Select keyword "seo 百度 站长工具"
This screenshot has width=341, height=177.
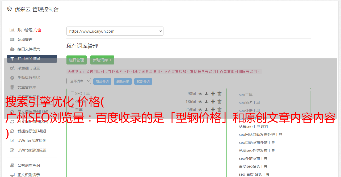point(254,174)
